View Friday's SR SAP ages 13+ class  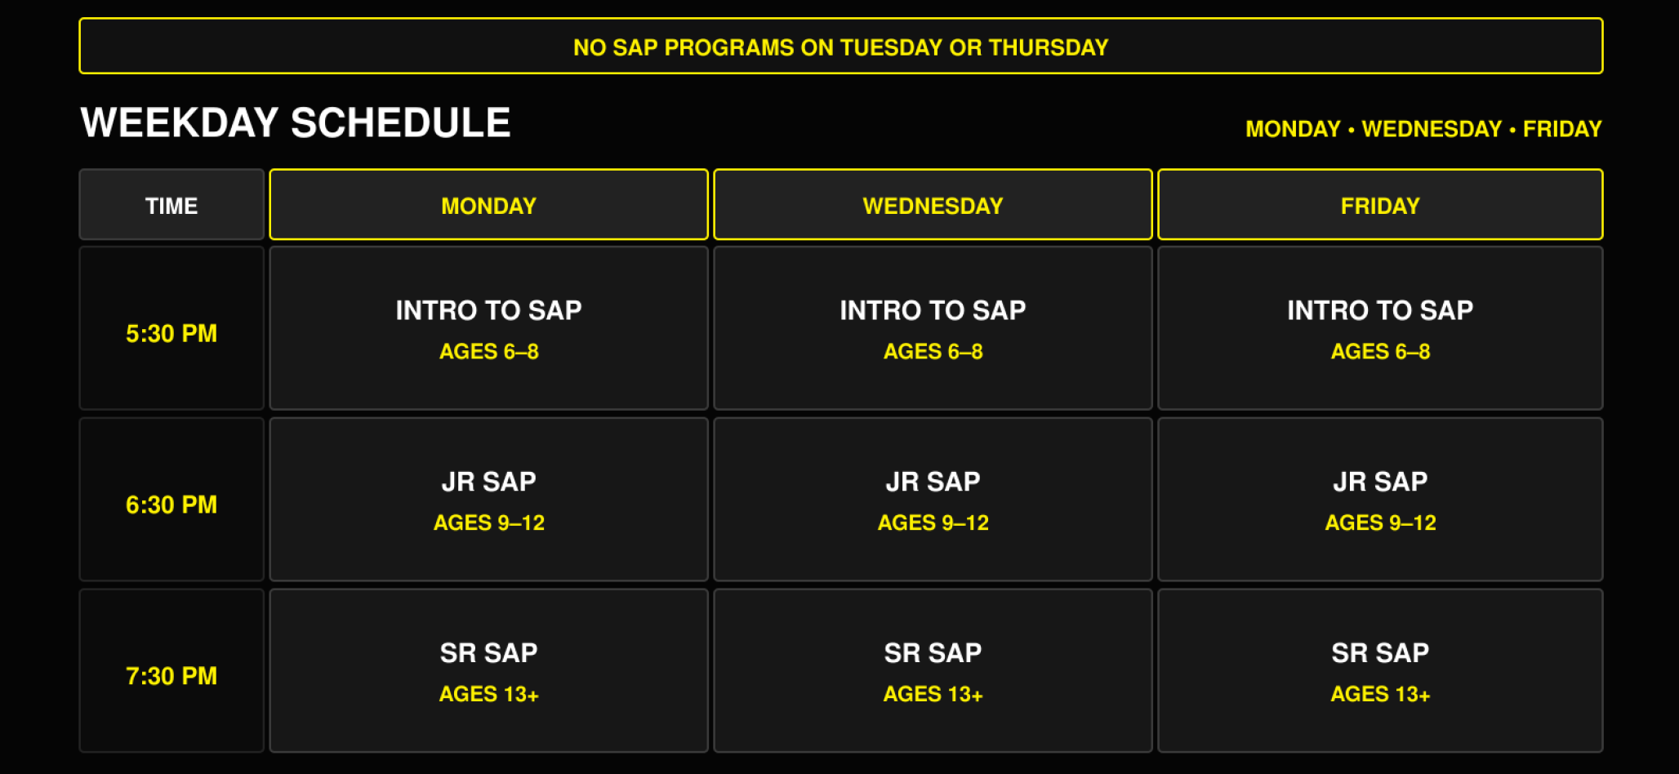tap(1380, 671)
